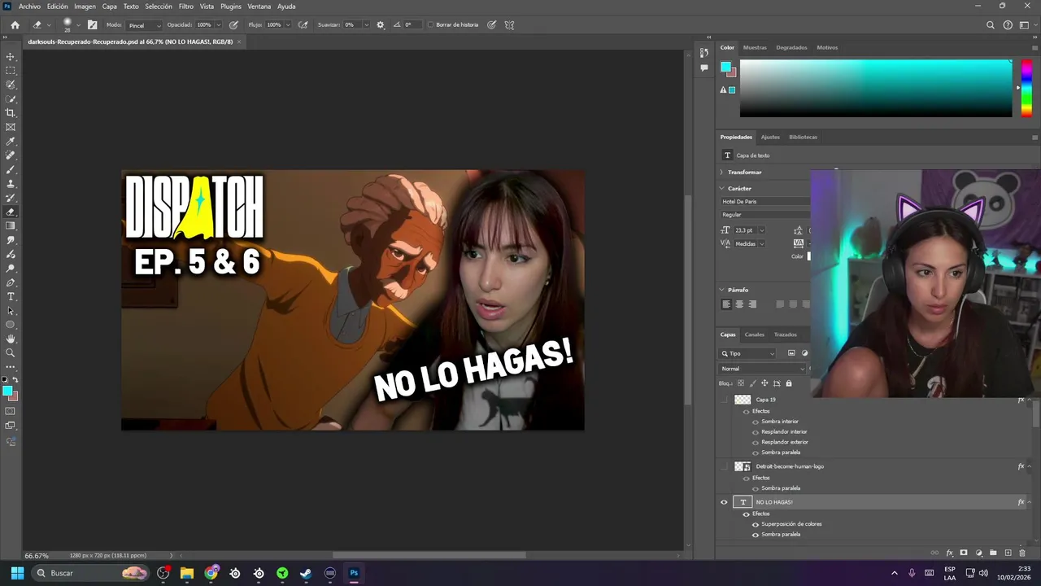Select the Pen tool

click(11, 282)
